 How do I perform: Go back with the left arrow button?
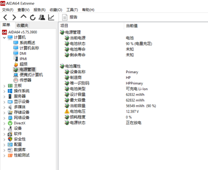(5, 18)
